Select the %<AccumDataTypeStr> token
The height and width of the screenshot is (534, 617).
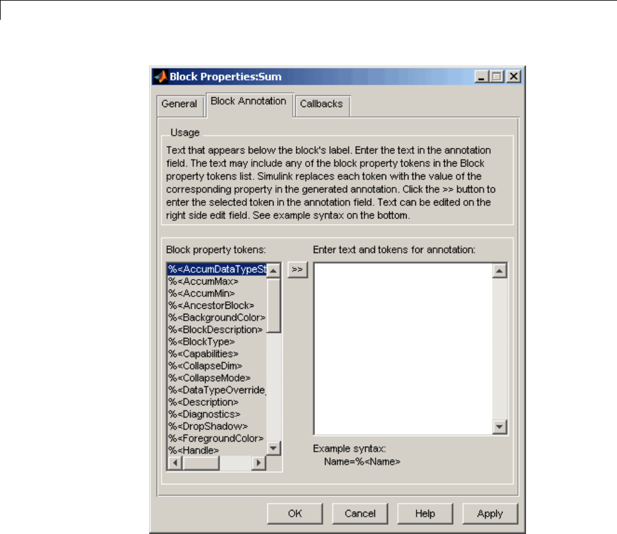(x=217, y=269)
